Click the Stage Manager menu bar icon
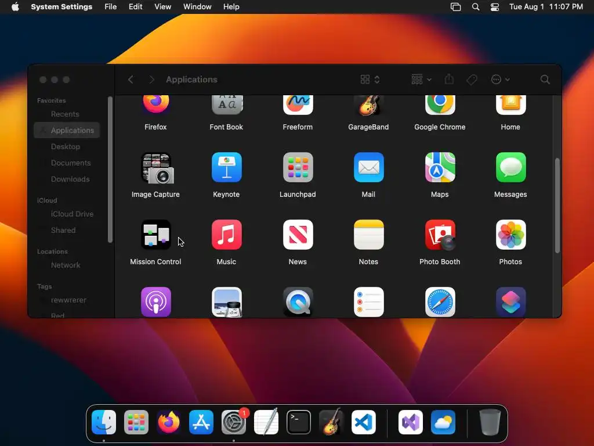This screenshot has height=446, width=594. [x=455, y=7]
